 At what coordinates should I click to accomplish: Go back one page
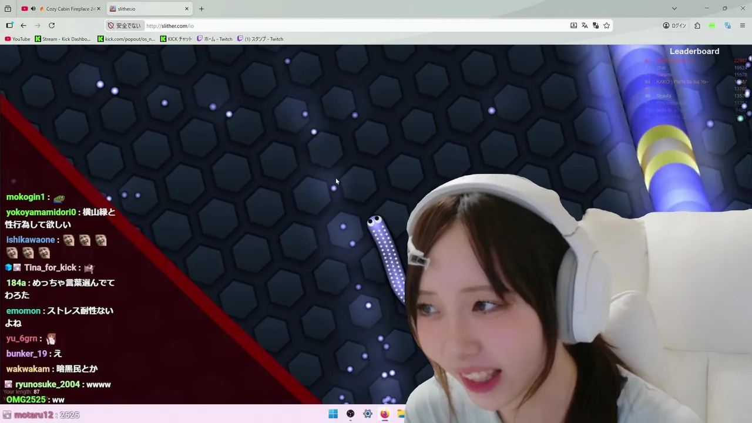point(23,25)
